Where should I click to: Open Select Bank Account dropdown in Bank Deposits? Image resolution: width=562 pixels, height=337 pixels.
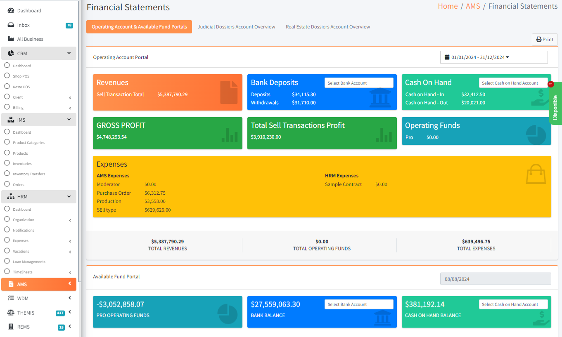358,83
